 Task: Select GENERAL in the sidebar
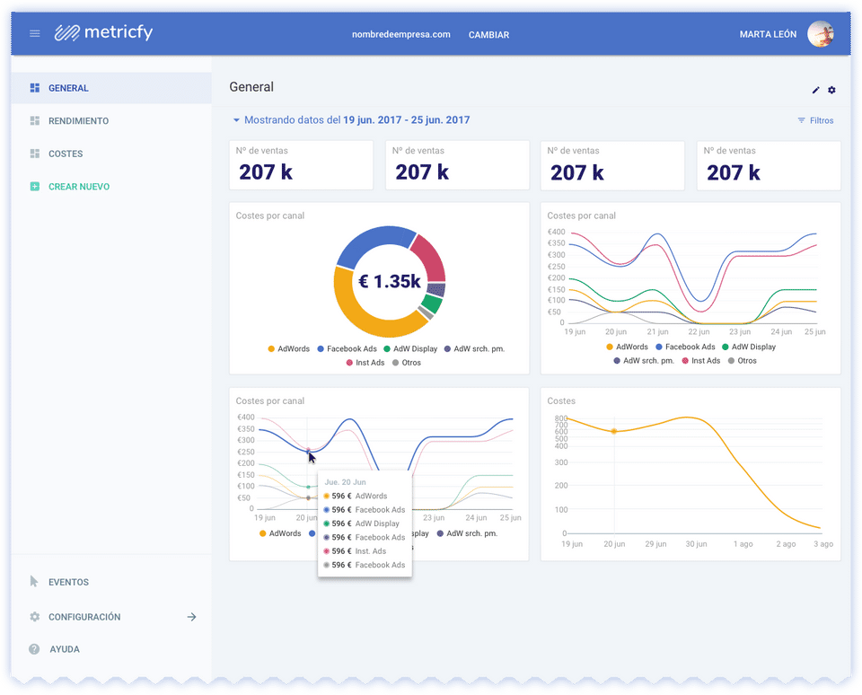click(x=111, y=88)
